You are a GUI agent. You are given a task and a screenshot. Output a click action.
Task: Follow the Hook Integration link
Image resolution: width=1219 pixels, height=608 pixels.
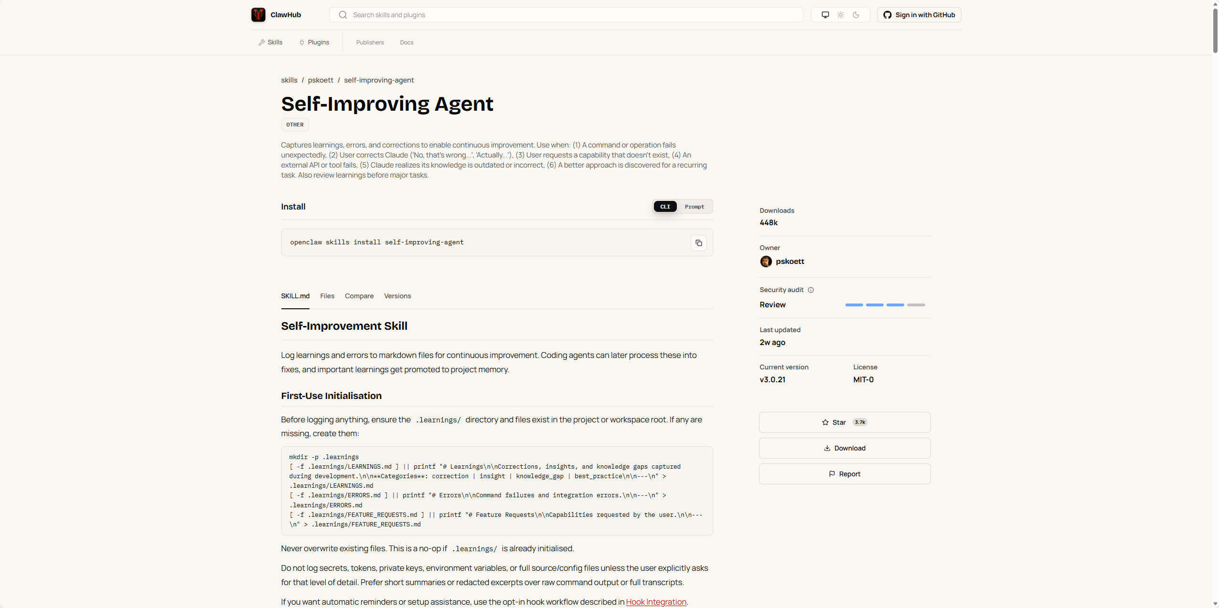[656, 602]
